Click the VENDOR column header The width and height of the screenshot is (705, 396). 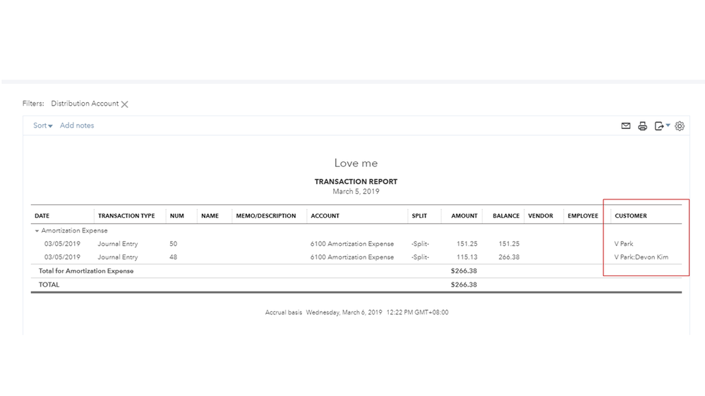pyautogui.click(x=541, y=216)
